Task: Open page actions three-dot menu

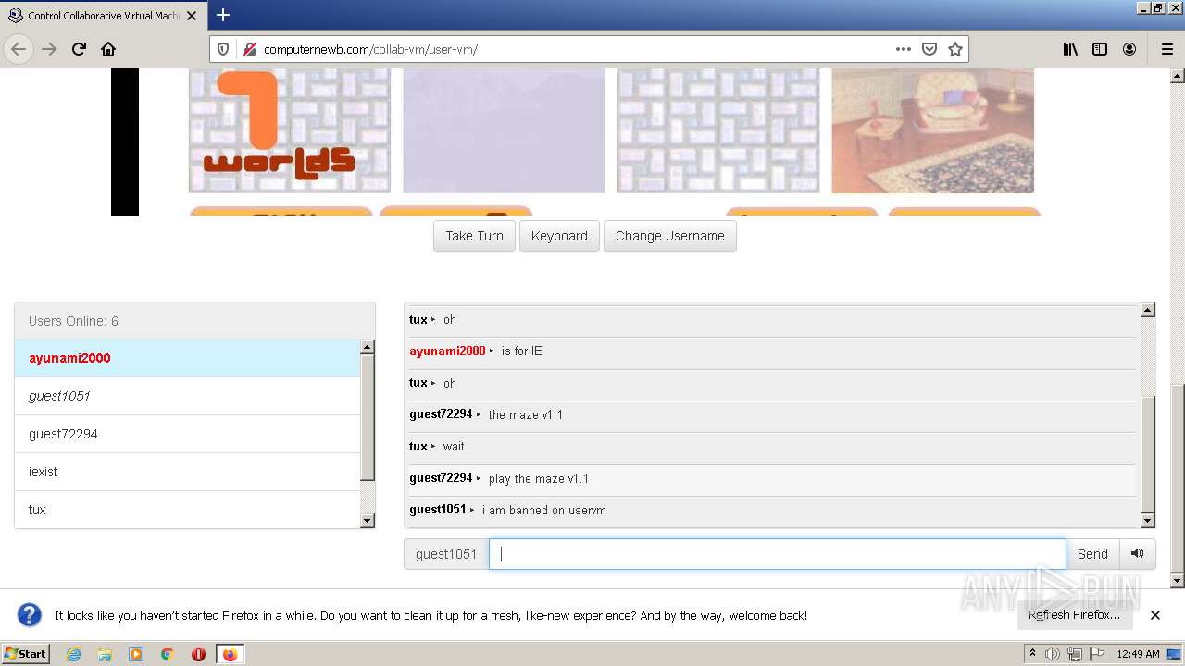Action: [904, 49]
